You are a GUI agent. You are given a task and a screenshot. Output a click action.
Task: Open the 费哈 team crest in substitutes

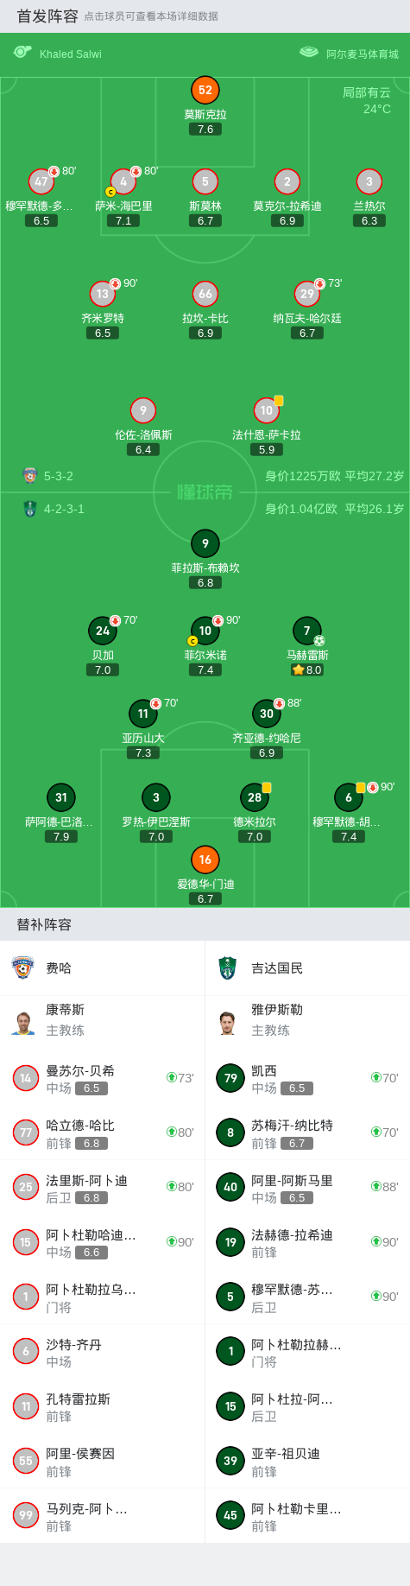point(23,967)
